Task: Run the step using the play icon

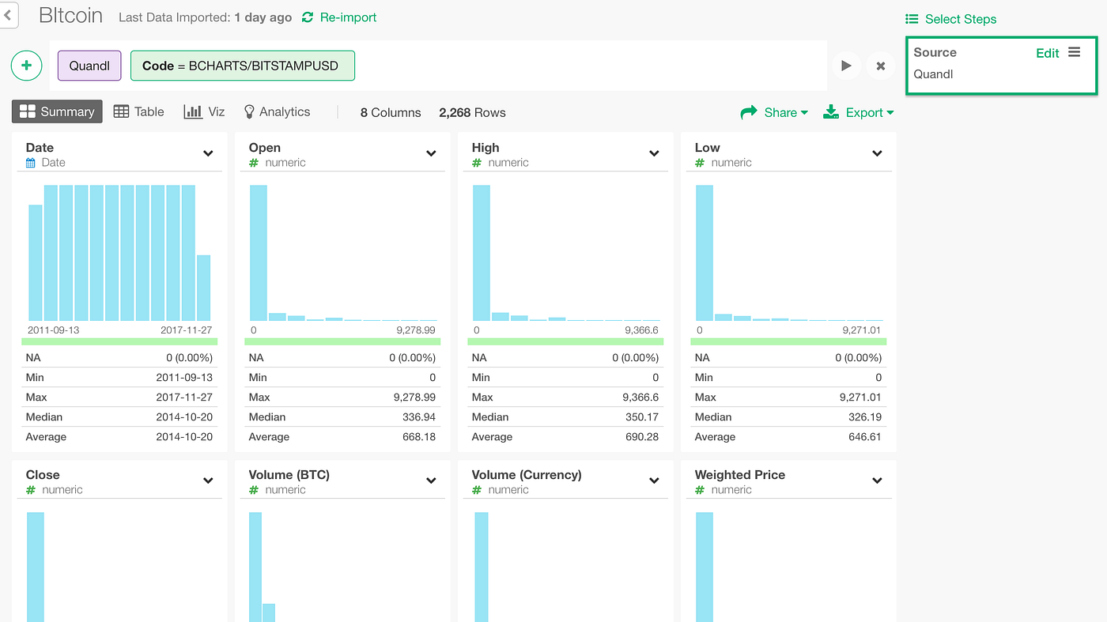Action: tap(846, 66)
